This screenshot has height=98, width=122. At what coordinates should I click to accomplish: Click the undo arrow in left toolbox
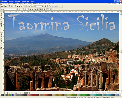tap(1, 29)
